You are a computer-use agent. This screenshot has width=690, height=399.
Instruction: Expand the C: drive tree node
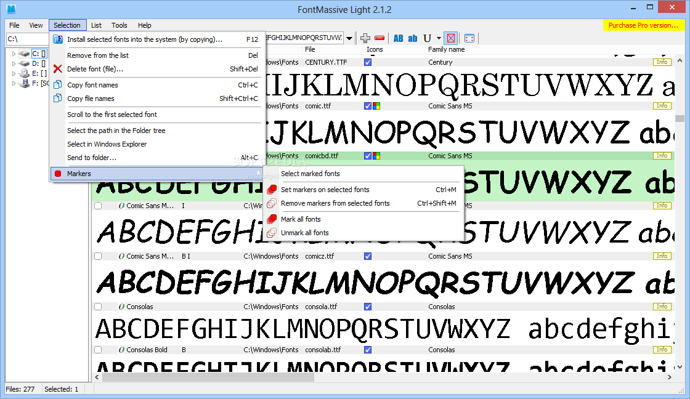pyautogui.click(x=14, y=54)
